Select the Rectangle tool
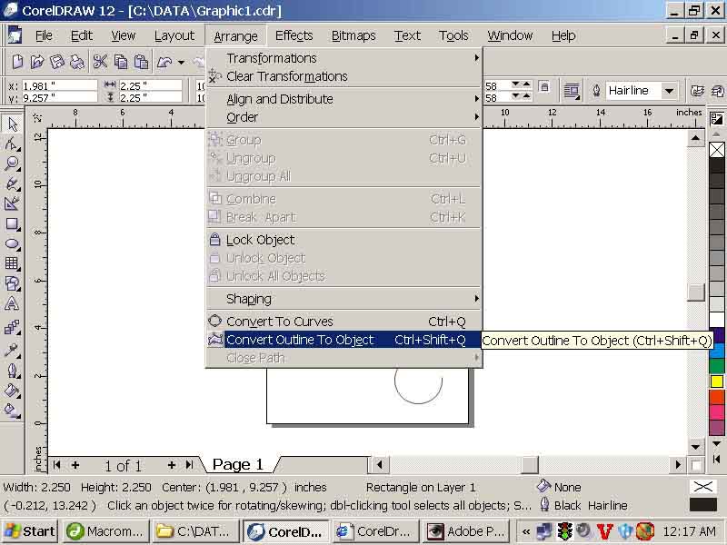This screenshot has width=727, height=545. [12, 224]
